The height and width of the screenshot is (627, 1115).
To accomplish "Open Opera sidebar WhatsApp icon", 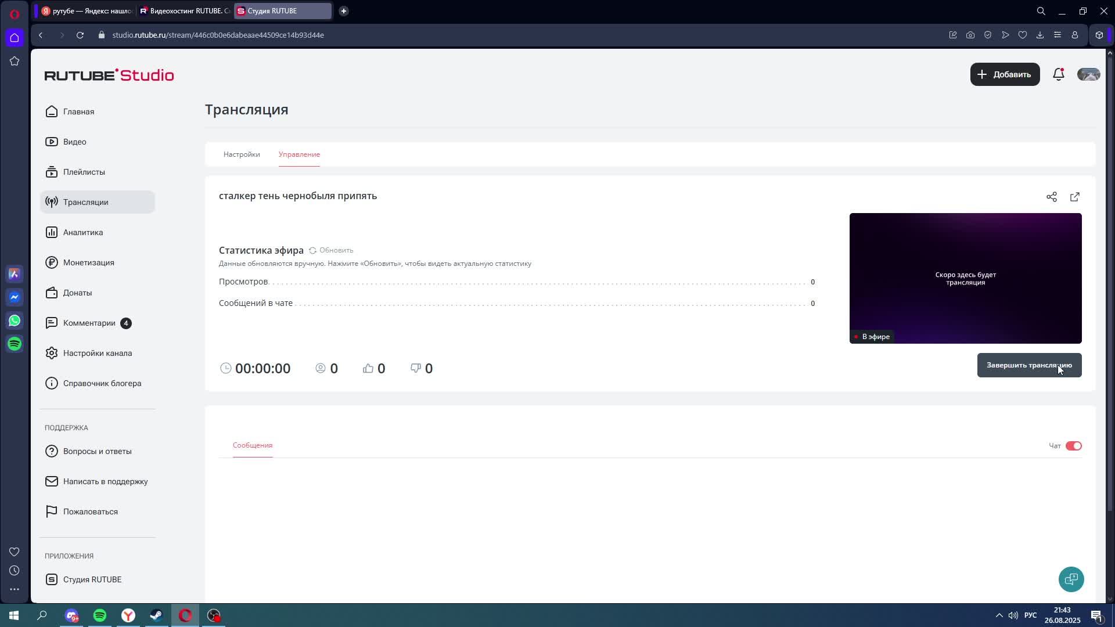I will click(x=15, y=320).
